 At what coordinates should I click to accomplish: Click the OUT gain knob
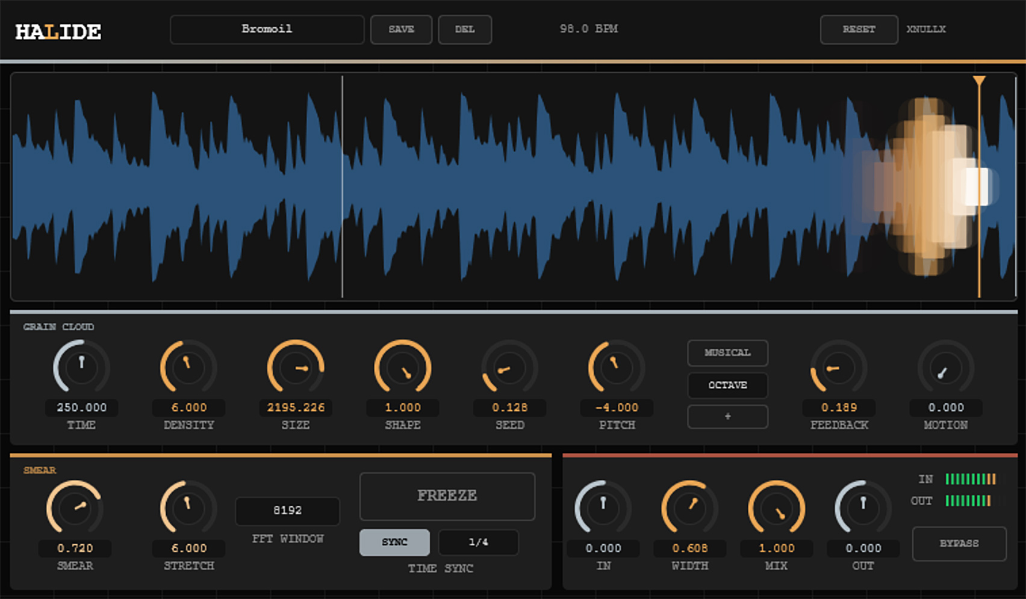863,508
